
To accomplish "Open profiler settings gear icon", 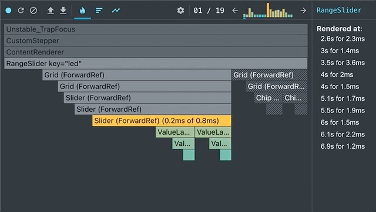I will pos(180,11).
